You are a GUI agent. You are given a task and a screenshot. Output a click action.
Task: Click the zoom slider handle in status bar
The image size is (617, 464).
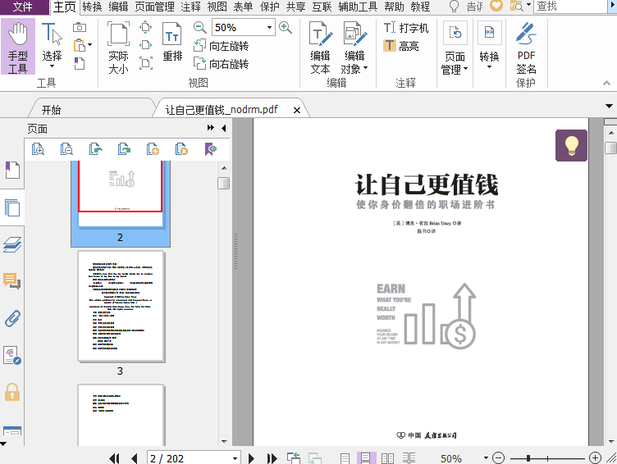pos(528,458)
